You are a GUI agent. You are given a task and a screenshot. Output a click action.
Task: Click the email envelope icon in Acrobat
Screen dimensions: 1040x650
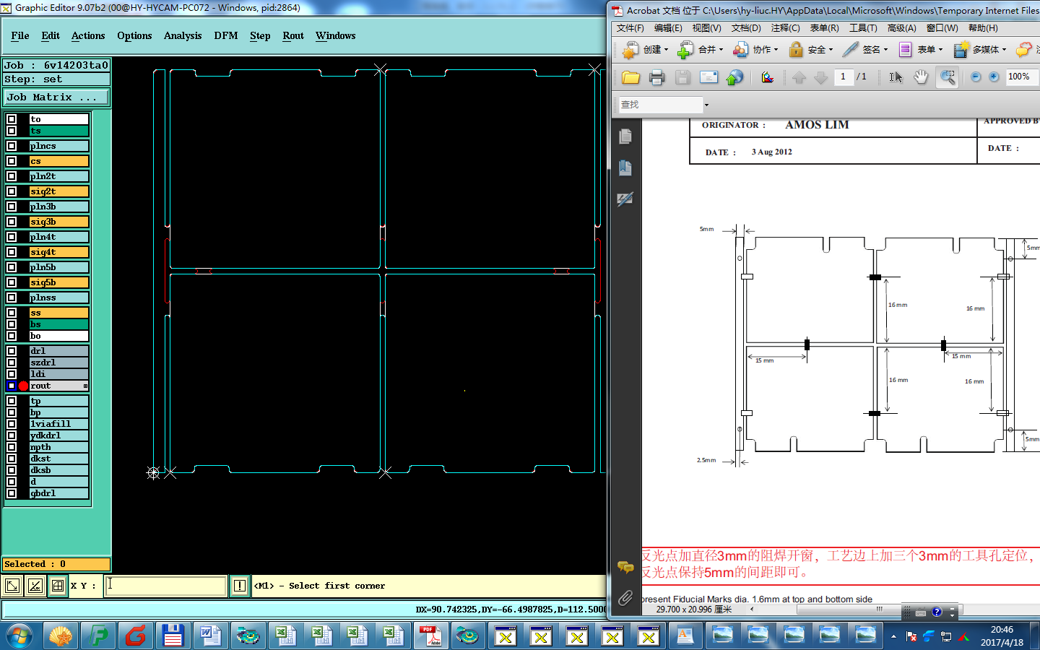[708, 77]
